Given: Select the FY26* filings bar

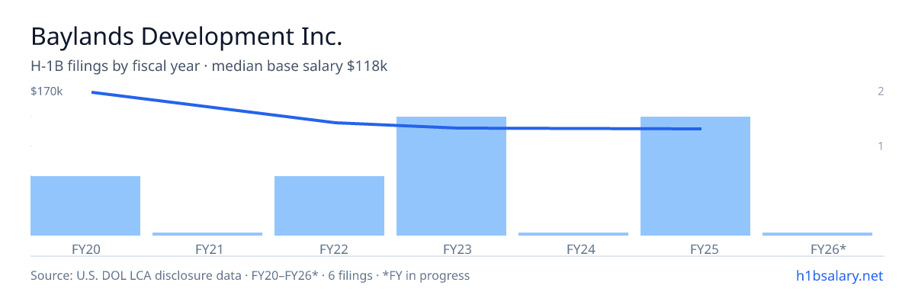Looking at the screenshot, I should [x=817, y=234].
